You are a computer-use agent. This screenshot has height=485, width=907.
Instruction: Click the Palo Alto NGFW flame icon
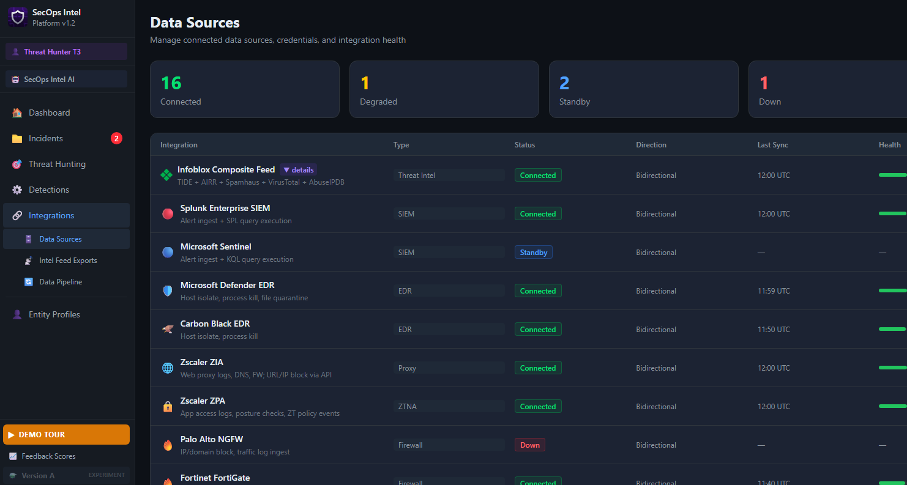(168, 445)
